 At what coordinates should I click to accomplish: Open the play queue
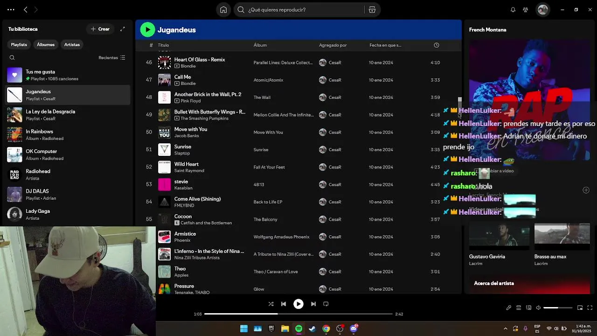click(x=519, y=308)
